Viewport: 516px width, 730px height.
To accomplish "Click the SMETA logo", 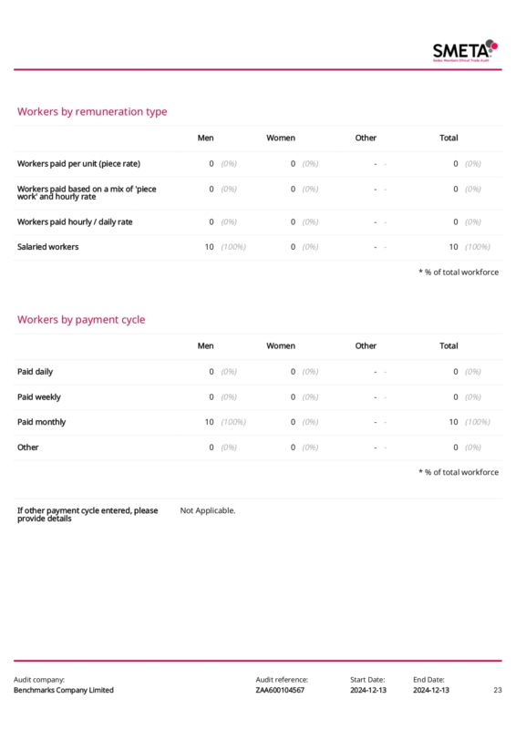I will click(x=465, y=51).
